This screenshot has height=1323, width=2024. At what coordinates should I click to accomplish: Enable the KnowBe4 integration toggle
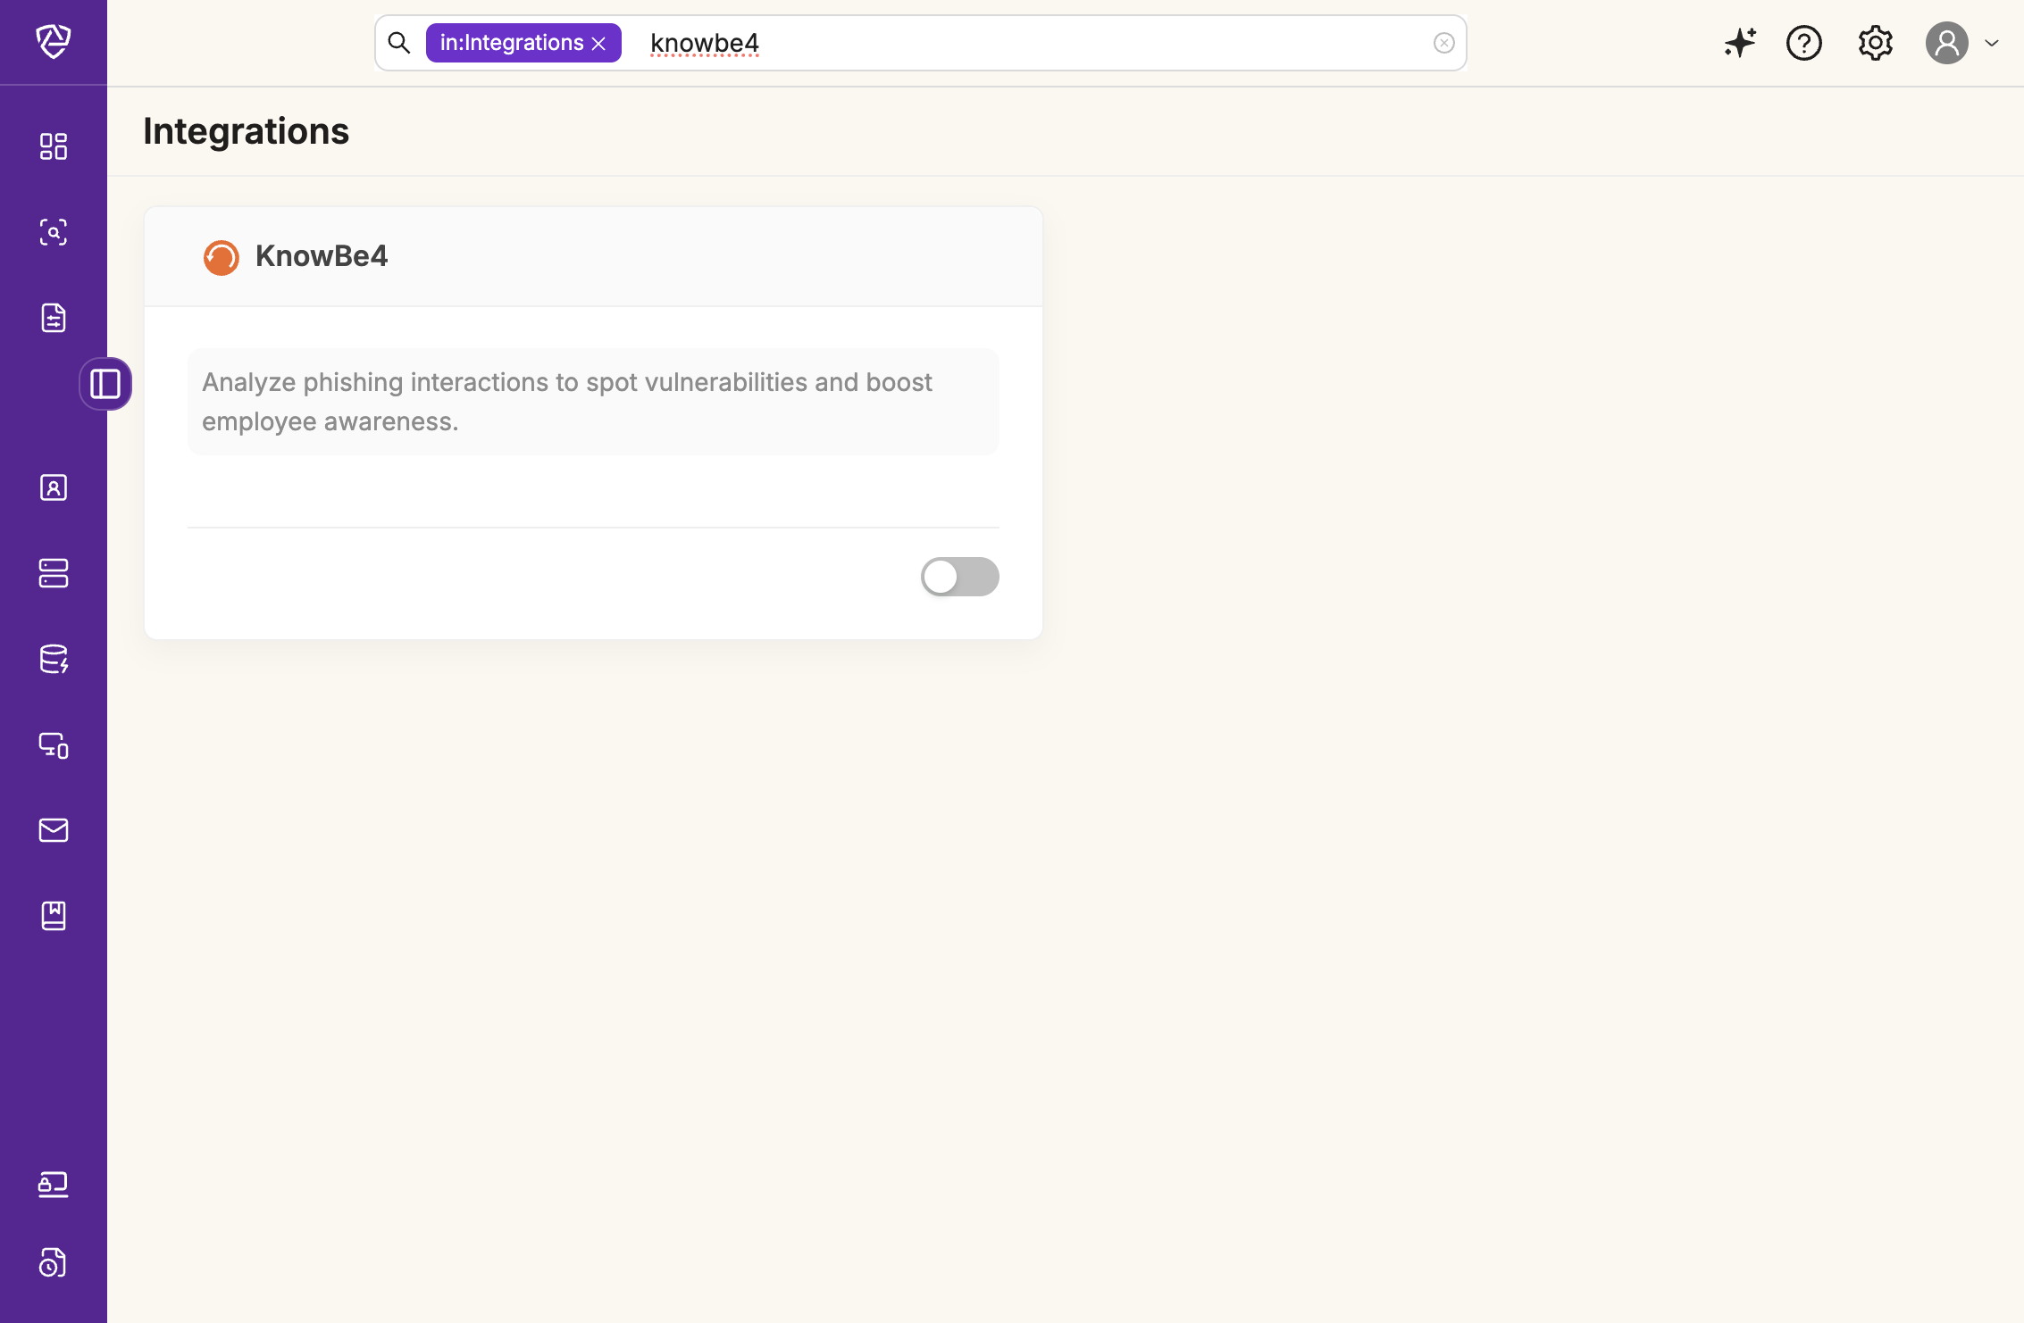[x=959, y=577]
